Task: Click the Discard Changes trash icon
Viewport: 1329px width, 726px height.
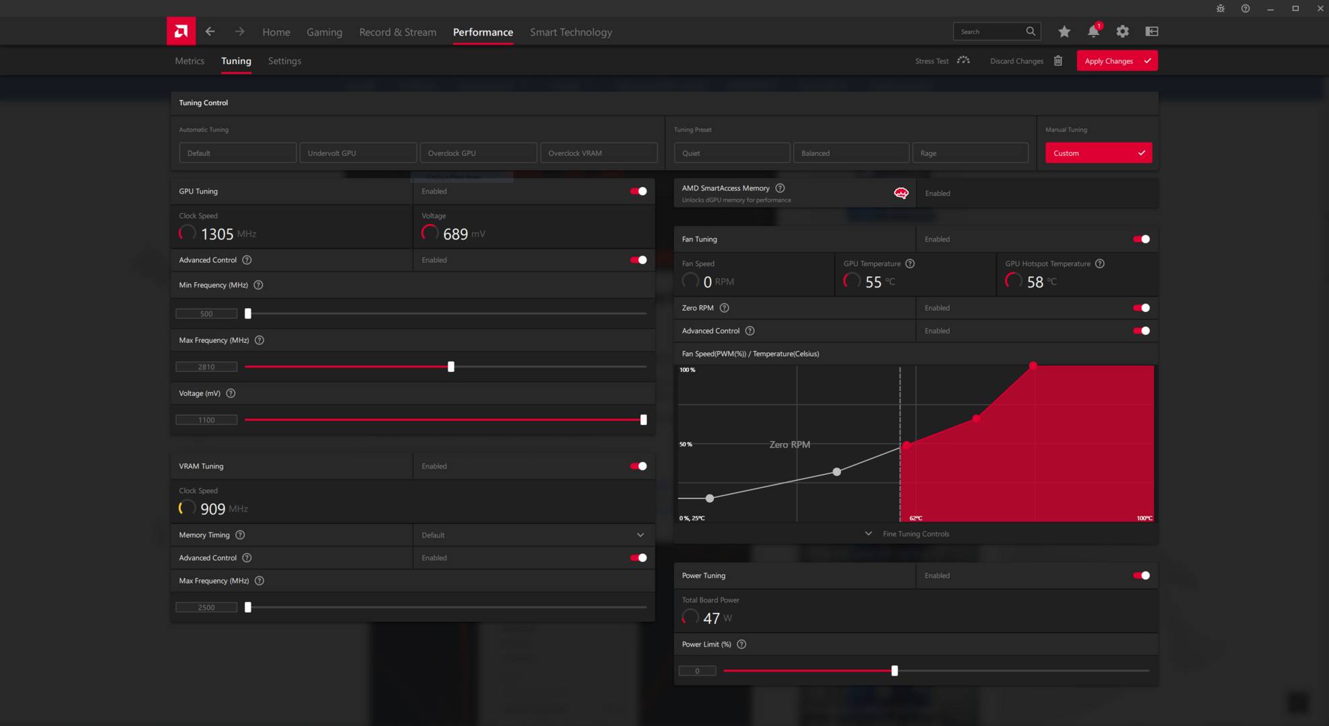Action: point(1058,61)
